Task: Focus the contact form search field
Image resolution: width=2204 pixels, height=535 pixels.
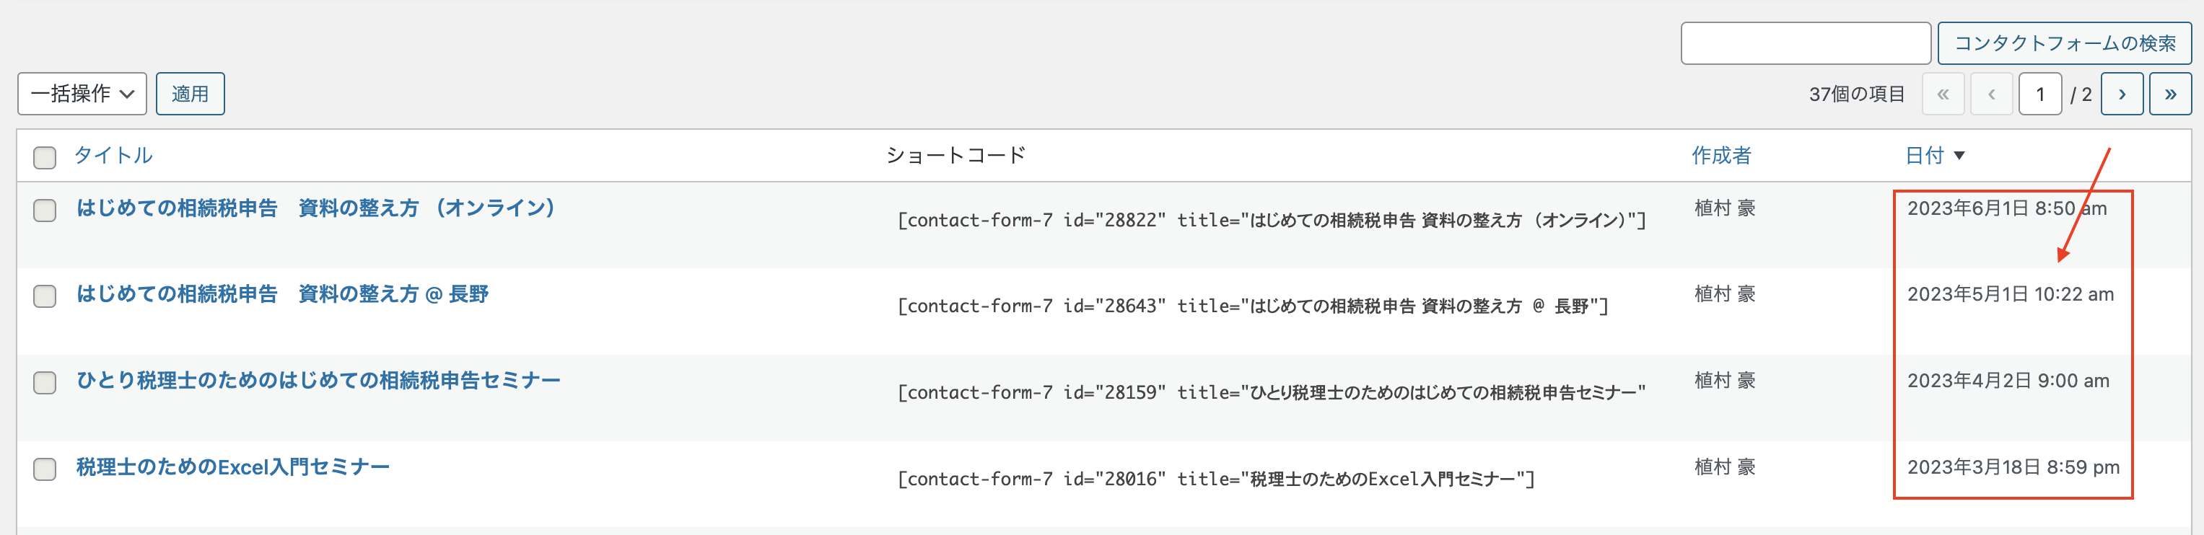Action: [1806, 43]
